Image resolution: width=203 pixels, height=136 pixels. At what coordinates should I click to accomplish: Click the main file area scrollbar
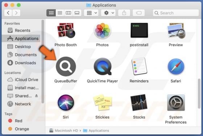coord(199,94)
